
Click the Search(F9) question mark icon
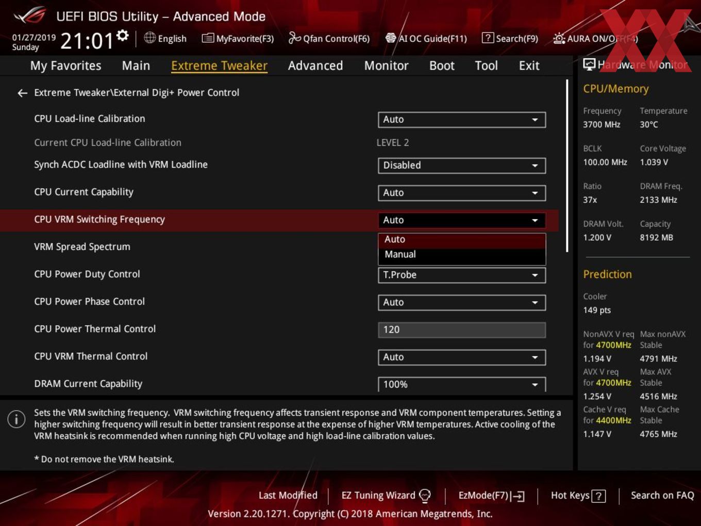[x=488, y=38]
